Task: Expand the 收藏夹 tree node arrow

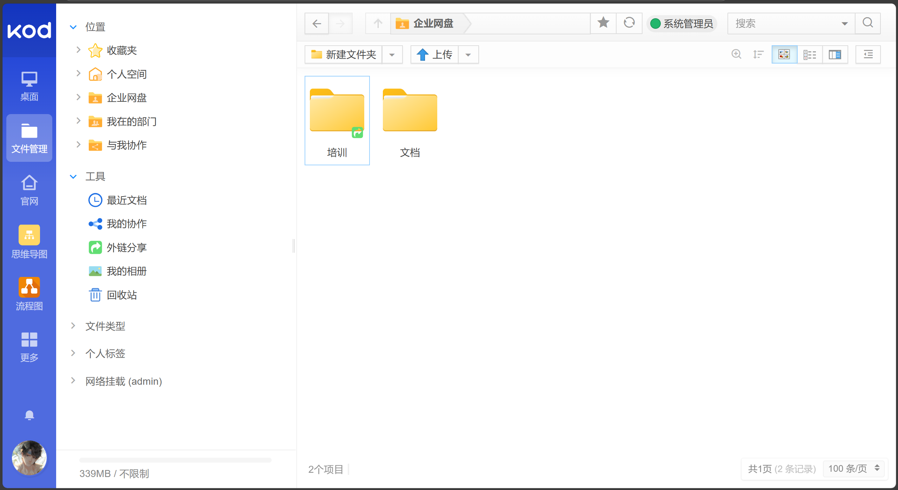Action: [x=79, y=50]
